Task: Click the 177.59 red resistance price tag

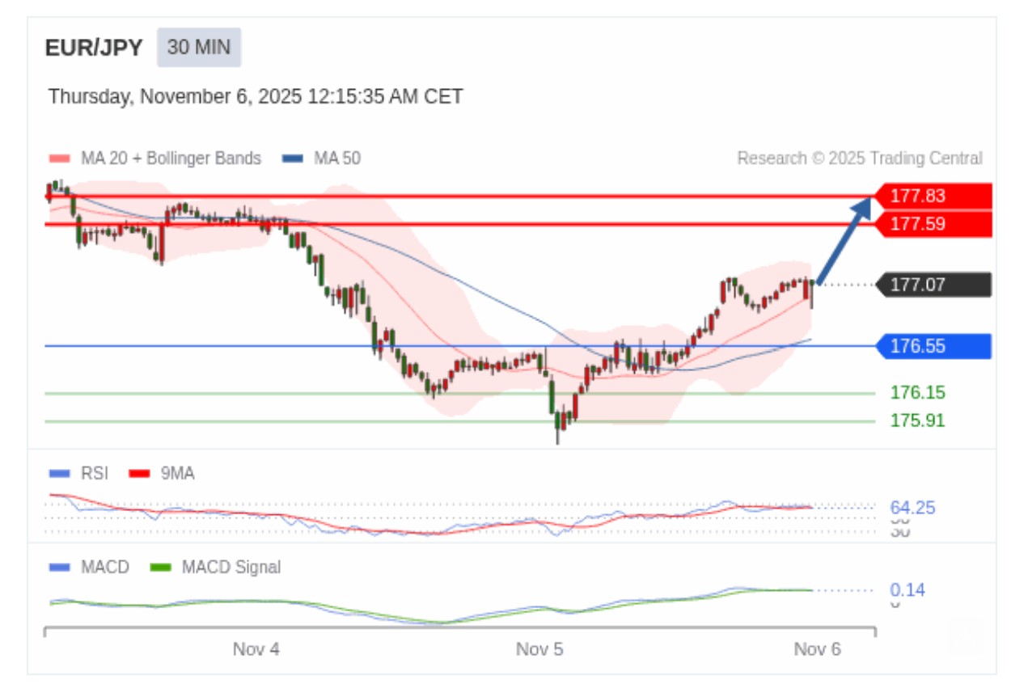Action: tap(933, 224)
